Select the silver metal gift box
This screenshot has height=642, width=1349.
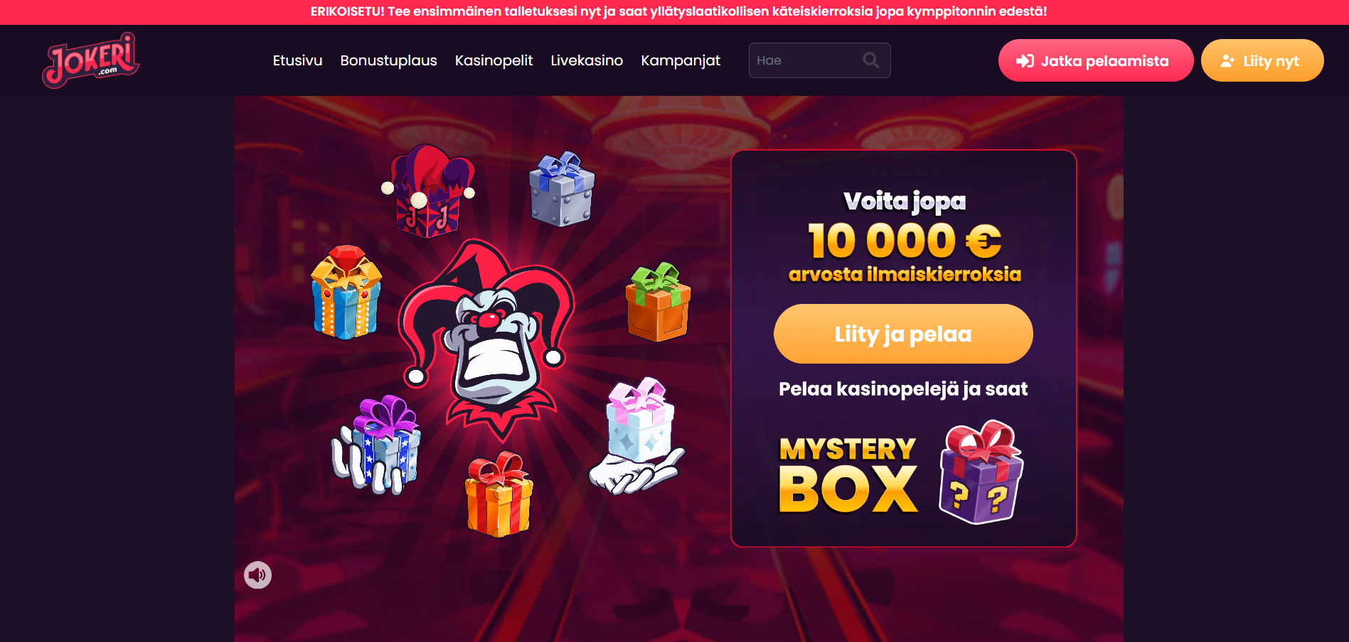562,189
